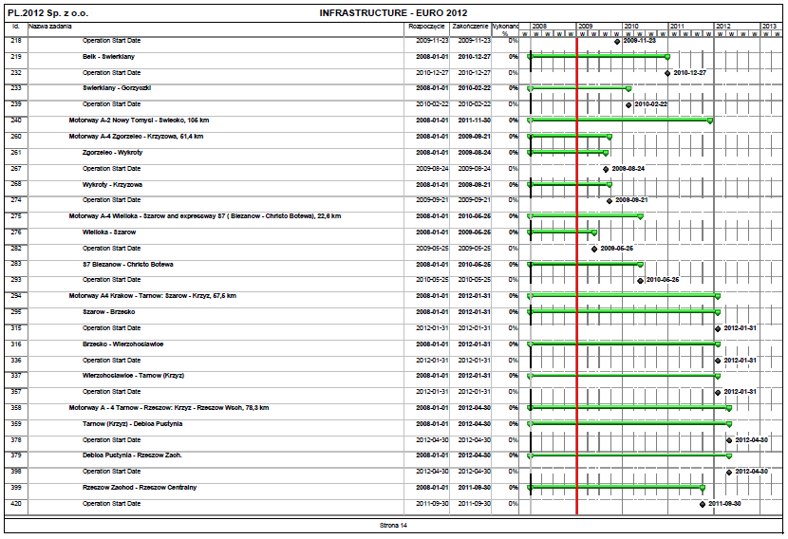Select the green Gantt bar for Swierklany - Gorzyczki
The width and height of the screenshot is (788, 539).
579,88
